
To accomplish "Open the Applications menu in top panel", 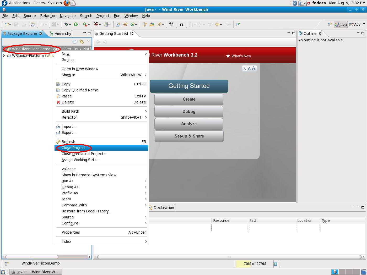I will [x=19, y=3].
